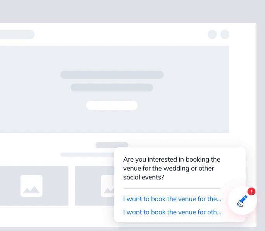Click the white placeholder button in hero section
The height and width of the screenshot is (231, 265).
tap(112, 105)
